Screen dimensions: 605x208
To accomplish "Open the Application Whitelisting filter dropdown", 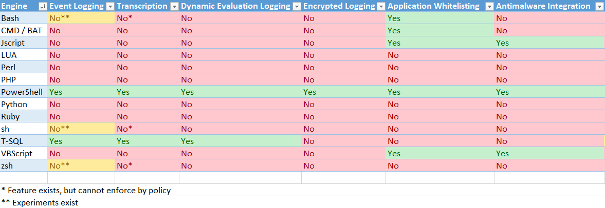I will 489,6.
